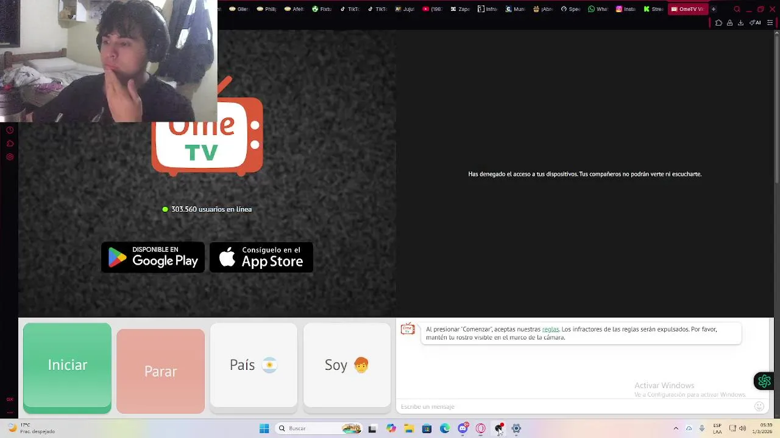Switch to the WhatsApp tab

click(x=598, y=9)
